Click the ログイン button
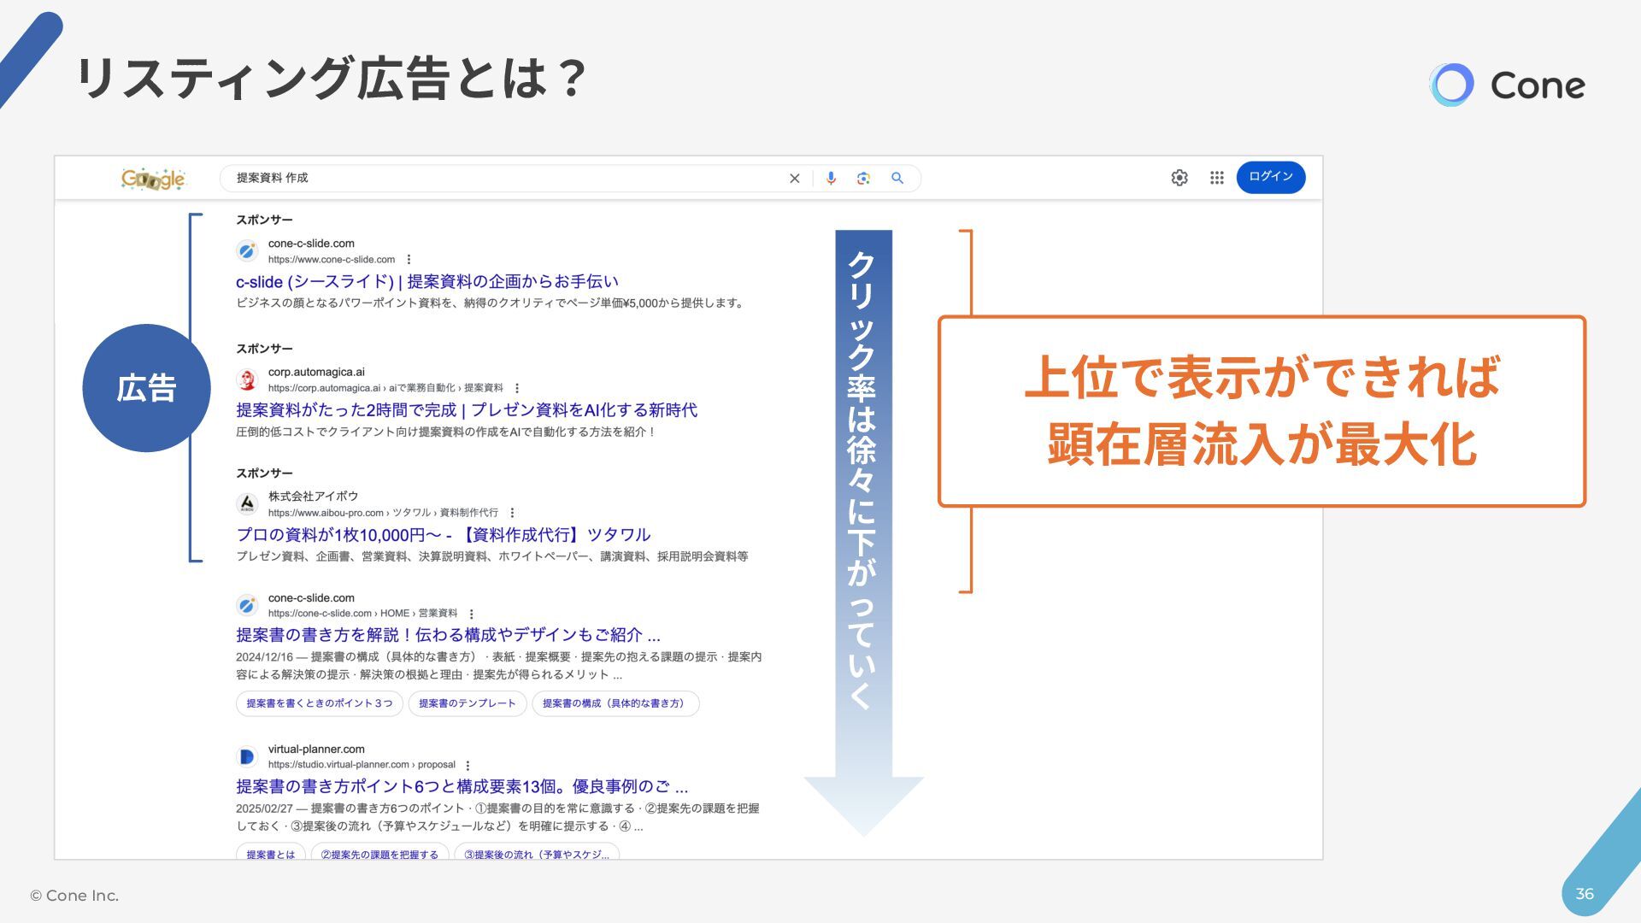 click(1270, 177)
